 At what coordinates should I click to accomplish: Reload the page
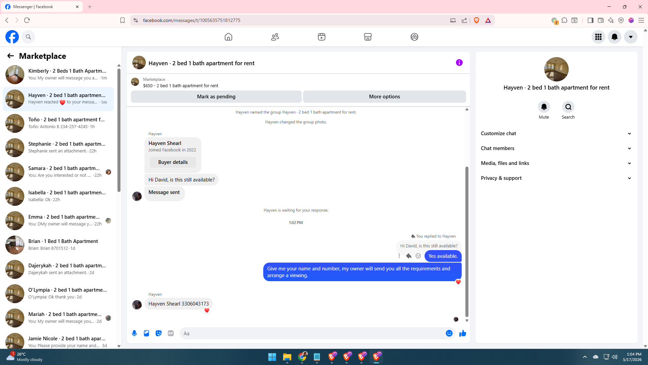point(27,20)
